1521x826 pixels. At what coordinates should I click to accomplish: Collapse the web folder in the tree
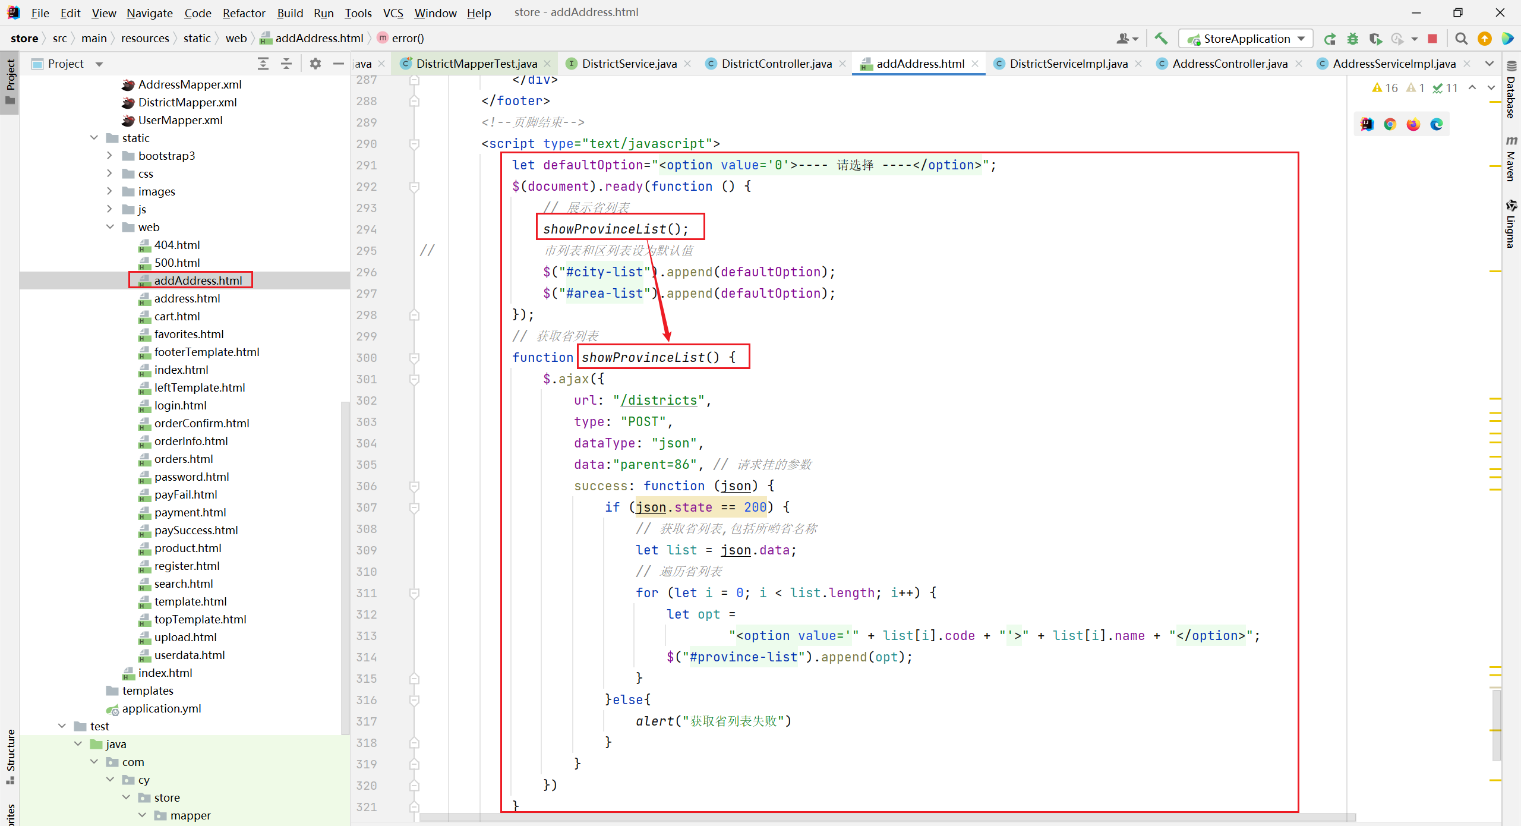click(109, 227)
